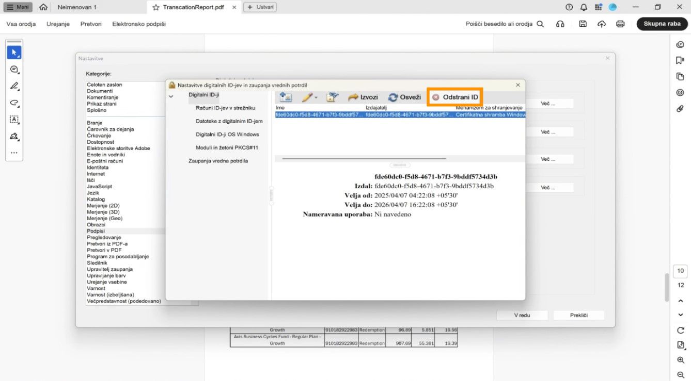
Task: Start read aloud with headphones icon
Action: click(560, 24)
